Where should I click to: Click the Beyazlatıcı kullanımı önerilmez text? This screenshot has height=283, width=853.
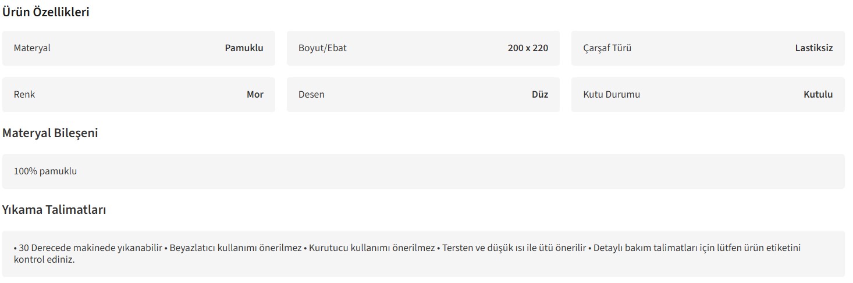click(236, 248)
